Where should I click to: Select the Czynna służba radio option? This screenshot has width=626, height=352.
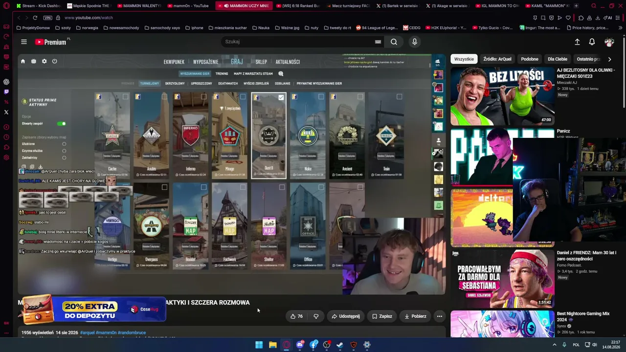[64, 151]
